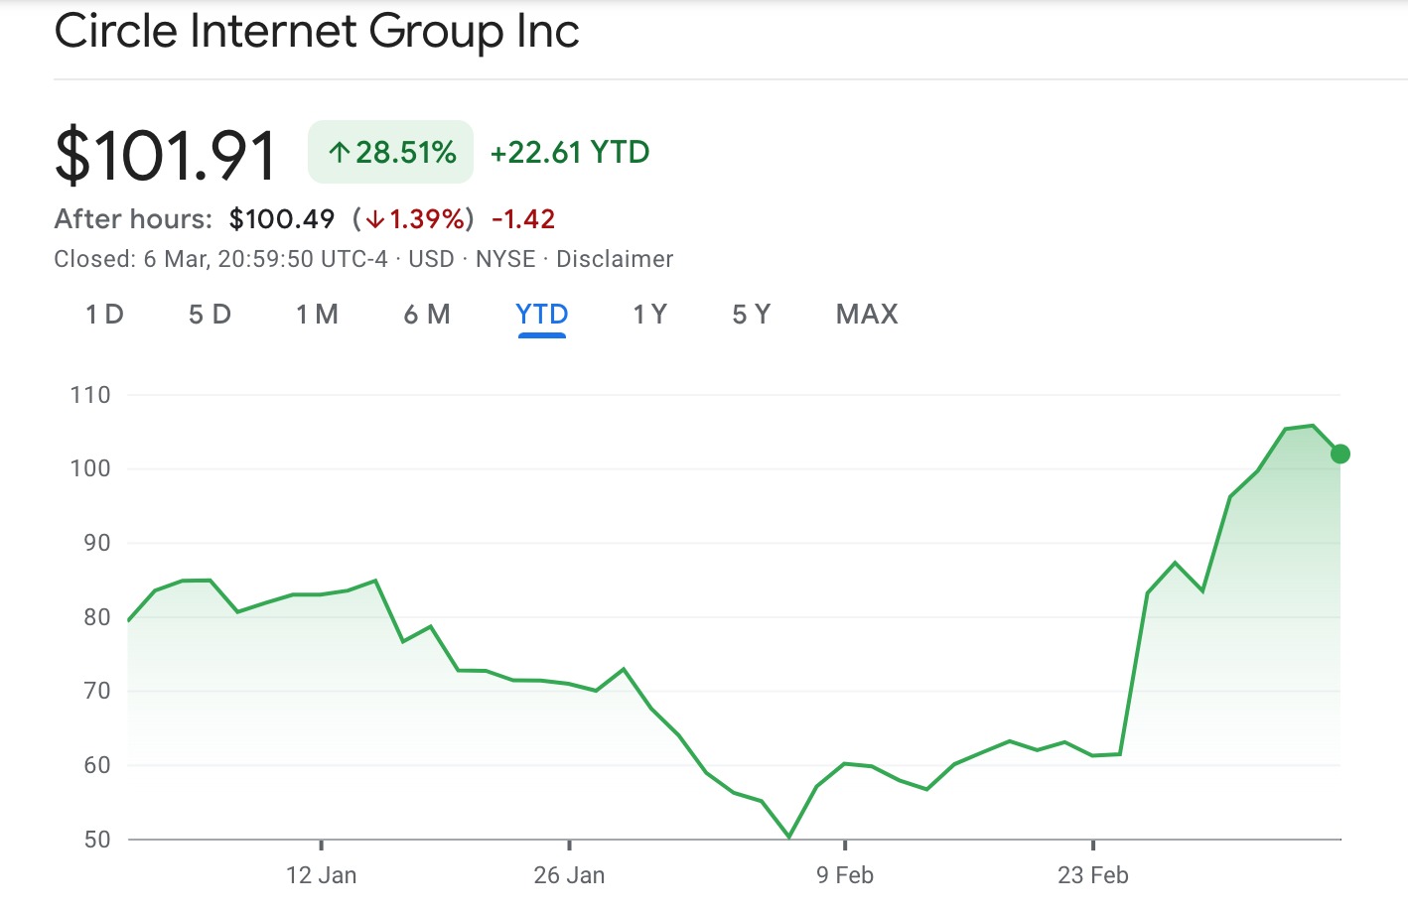Screen dimensions: 1408x913
Task: Switch to the 1 D time range
Action: pyautogui.click(x=104, y=315)
